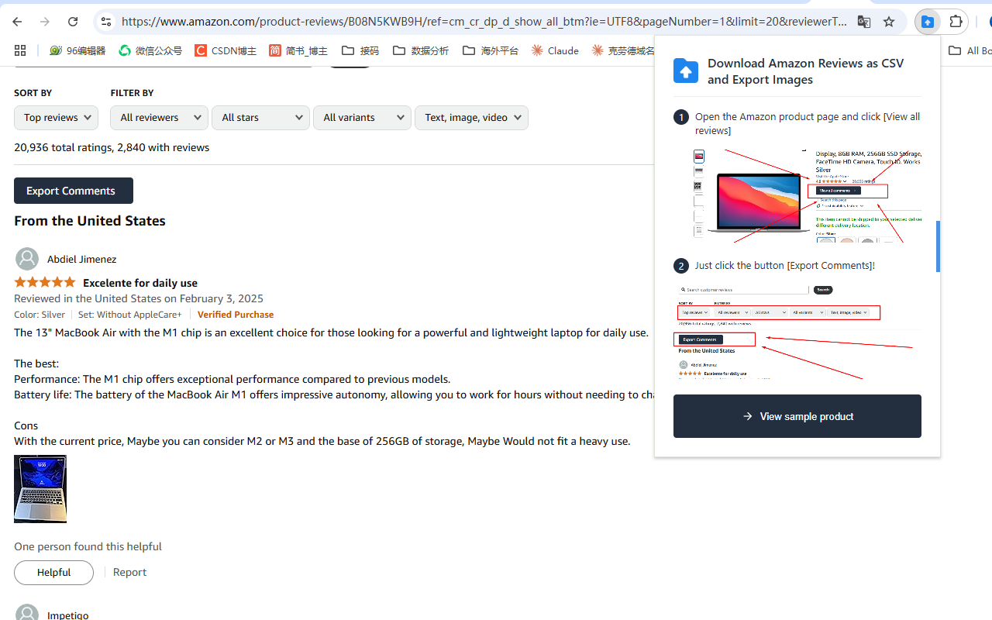Open the 简书_博主 bookmark
Image resolution: width=992 pixels, height=620 pixels.
(298, 50)
